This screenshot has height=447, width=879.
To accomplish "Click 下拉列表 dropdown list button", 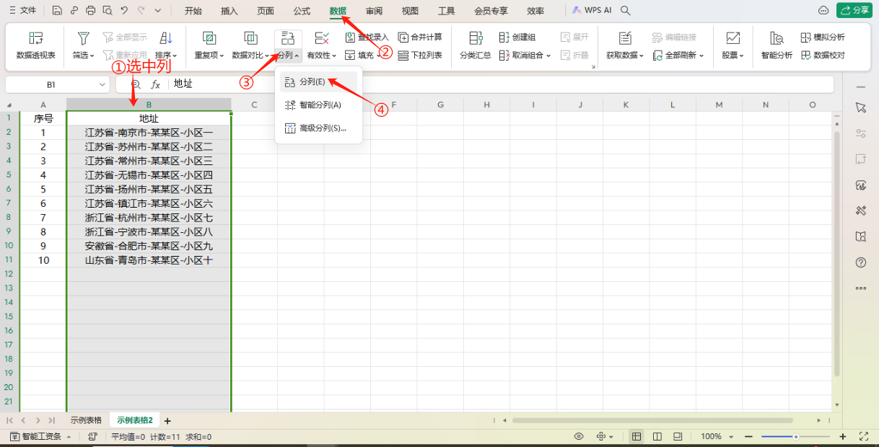I will pos(420,55).
